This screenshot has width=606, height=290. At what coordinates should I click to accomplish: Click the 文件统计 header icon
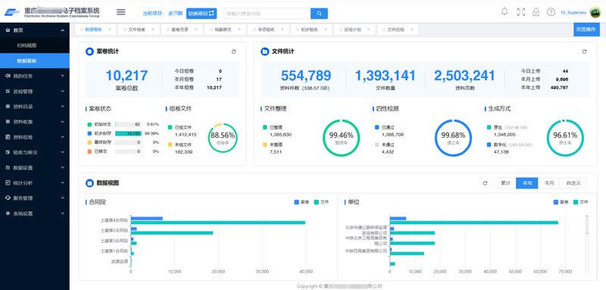click(265, 51)
